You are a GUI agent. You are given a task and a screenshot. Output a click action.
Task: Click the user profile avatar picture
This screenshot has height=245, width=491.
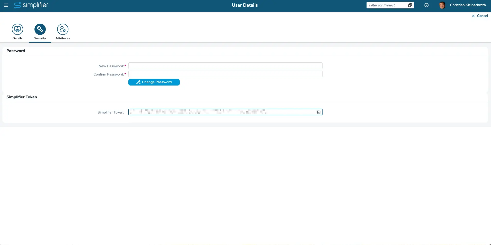tap(442, 5)
